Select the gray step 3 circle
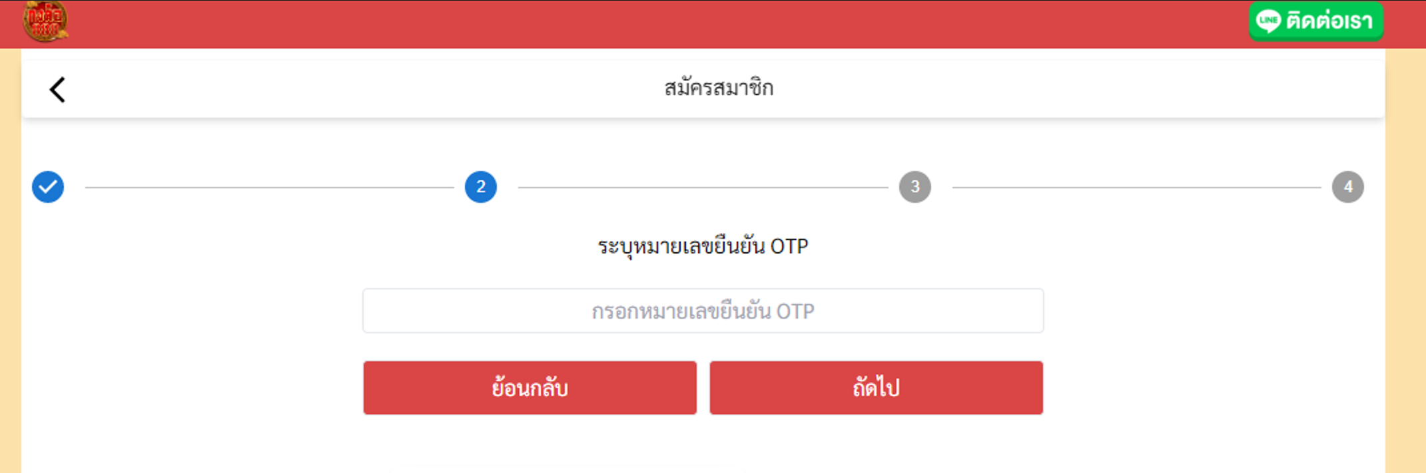Image resolution: width=1426 pixels, height=473 pixels. click(x=915, y=187)
